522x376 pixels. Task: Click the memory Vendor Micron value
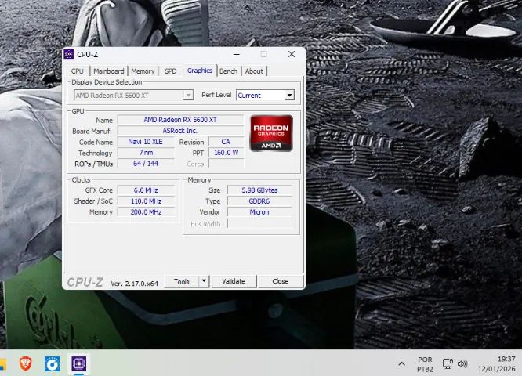click(259, 212)
